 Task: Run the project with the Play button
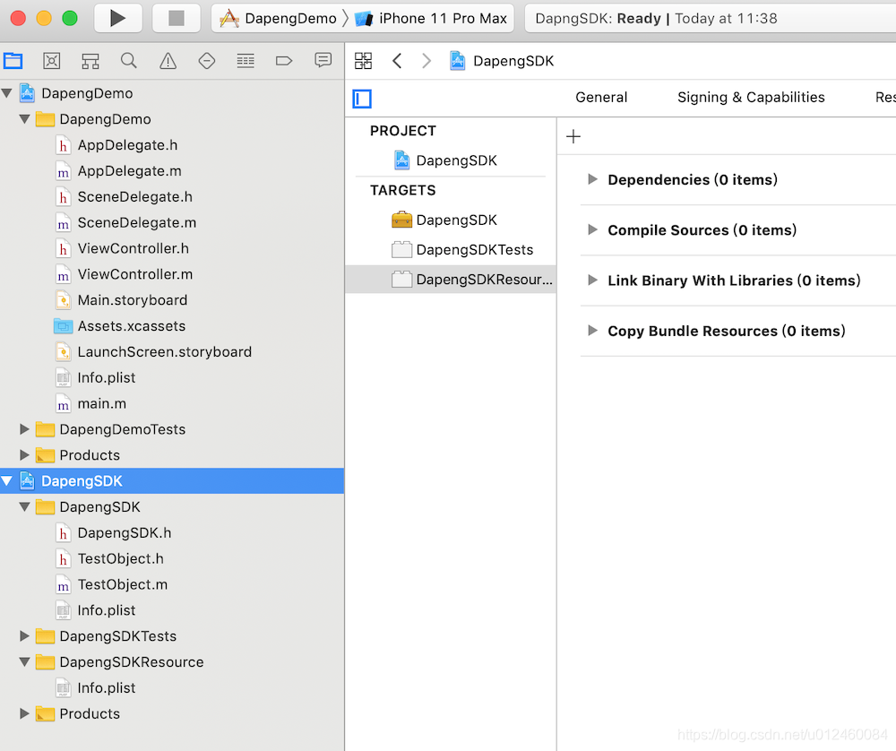tap(117, 18)
